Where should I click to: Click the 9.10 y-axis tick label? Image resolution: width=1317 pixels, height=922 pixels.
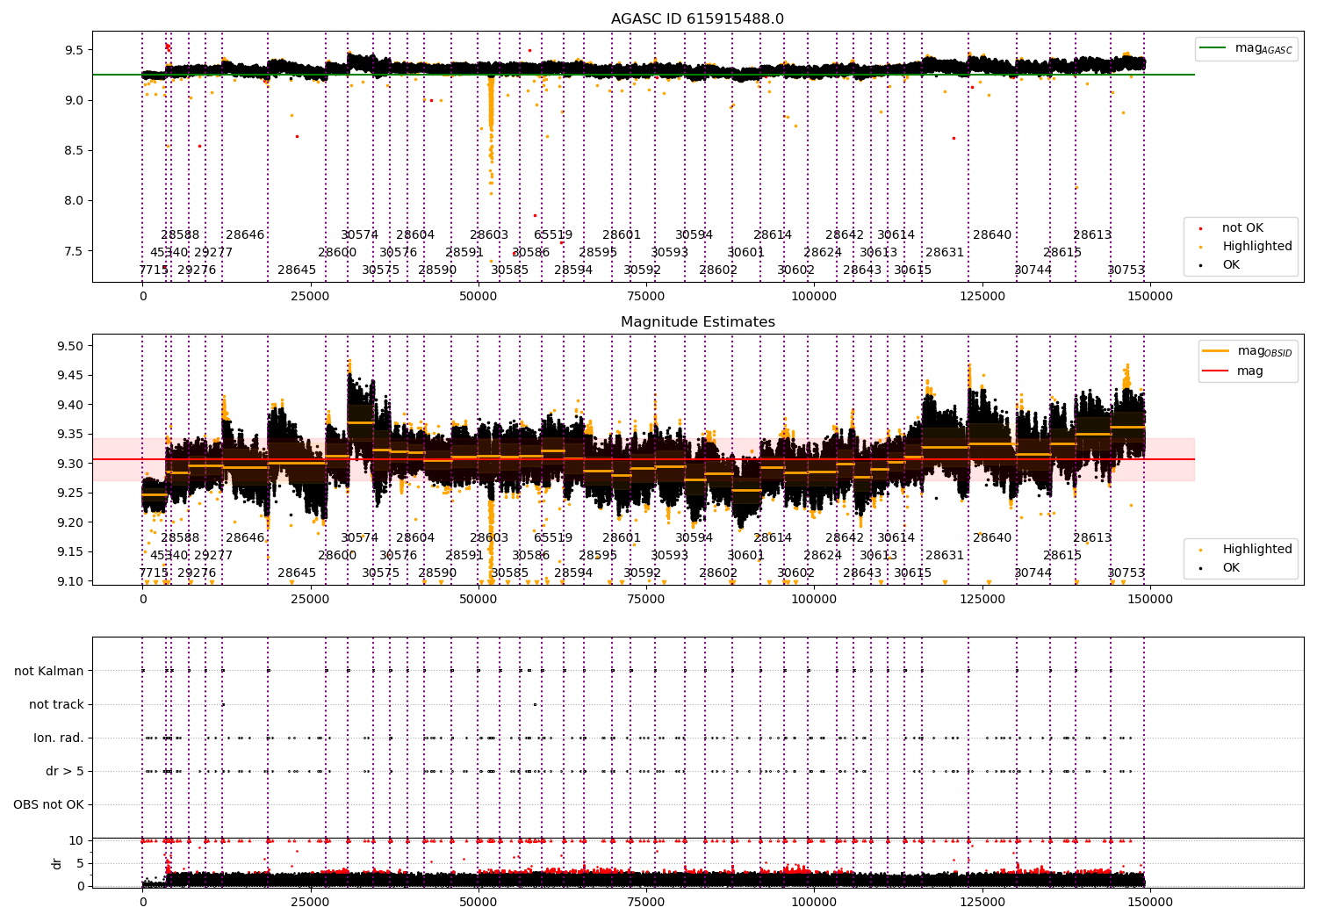[x=68, y=581]
